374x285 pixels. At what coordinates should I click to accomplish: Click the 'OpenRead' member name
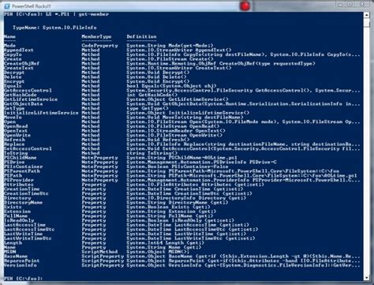pos(16,126)
